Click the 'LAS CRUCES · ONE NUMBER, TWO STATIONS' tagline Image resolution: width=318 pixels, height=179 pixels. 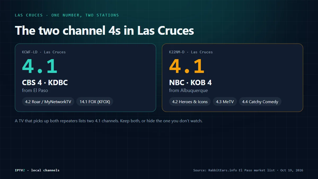click(x=67, y=15)
